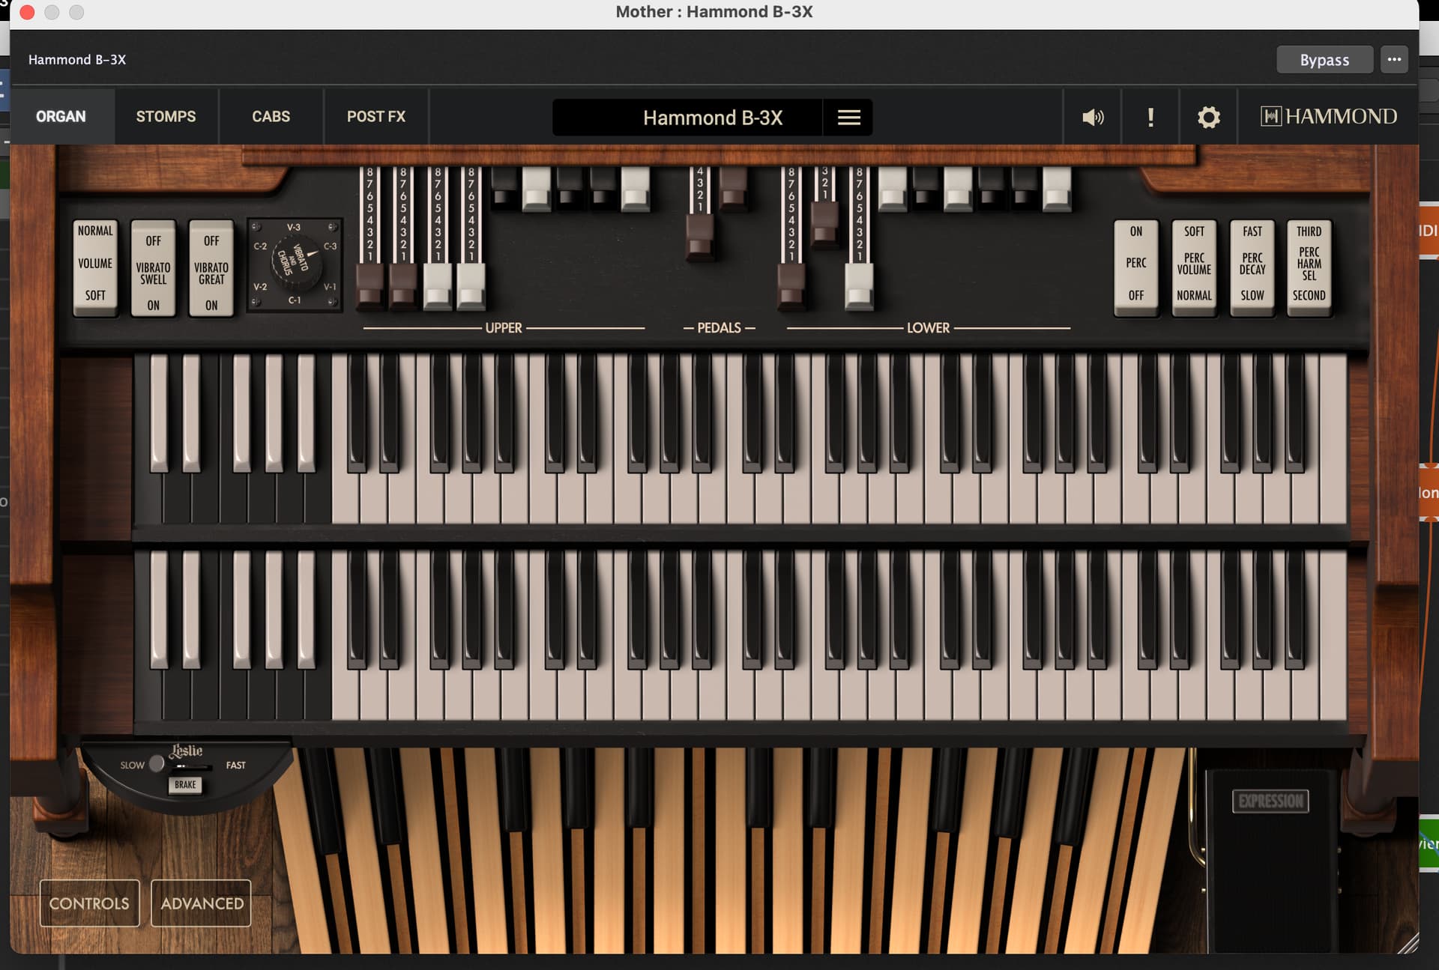The image size is (1439, 970).
Task: Open settings with the gear icon
Action: (1208, 117)
